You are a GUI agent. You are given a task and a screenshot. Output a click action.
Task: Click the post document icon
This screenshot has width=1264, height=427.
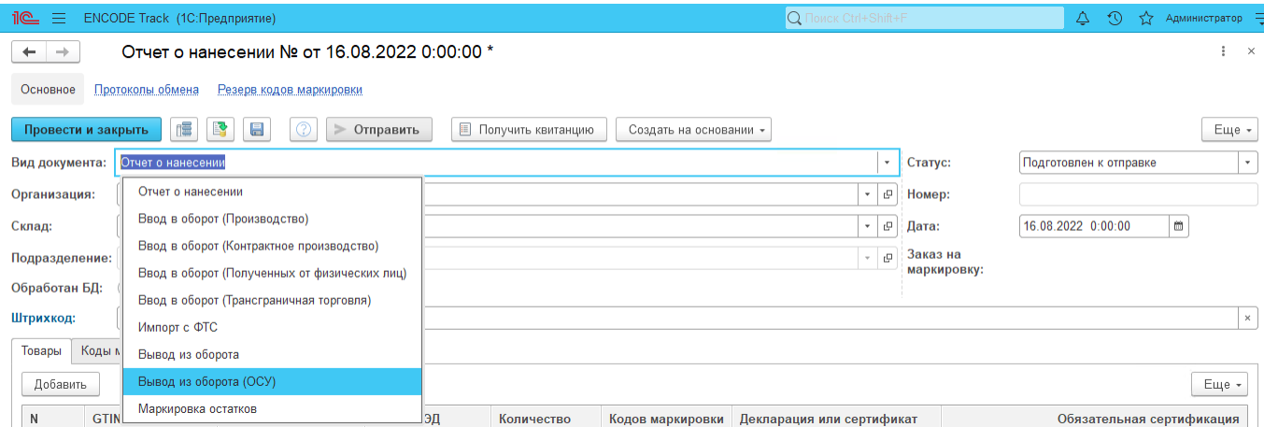(x=220, y=130)
